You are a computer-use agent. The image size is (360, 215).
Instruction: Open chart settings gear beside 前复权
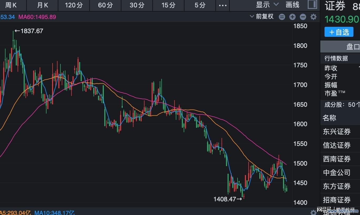click(313, 17)
